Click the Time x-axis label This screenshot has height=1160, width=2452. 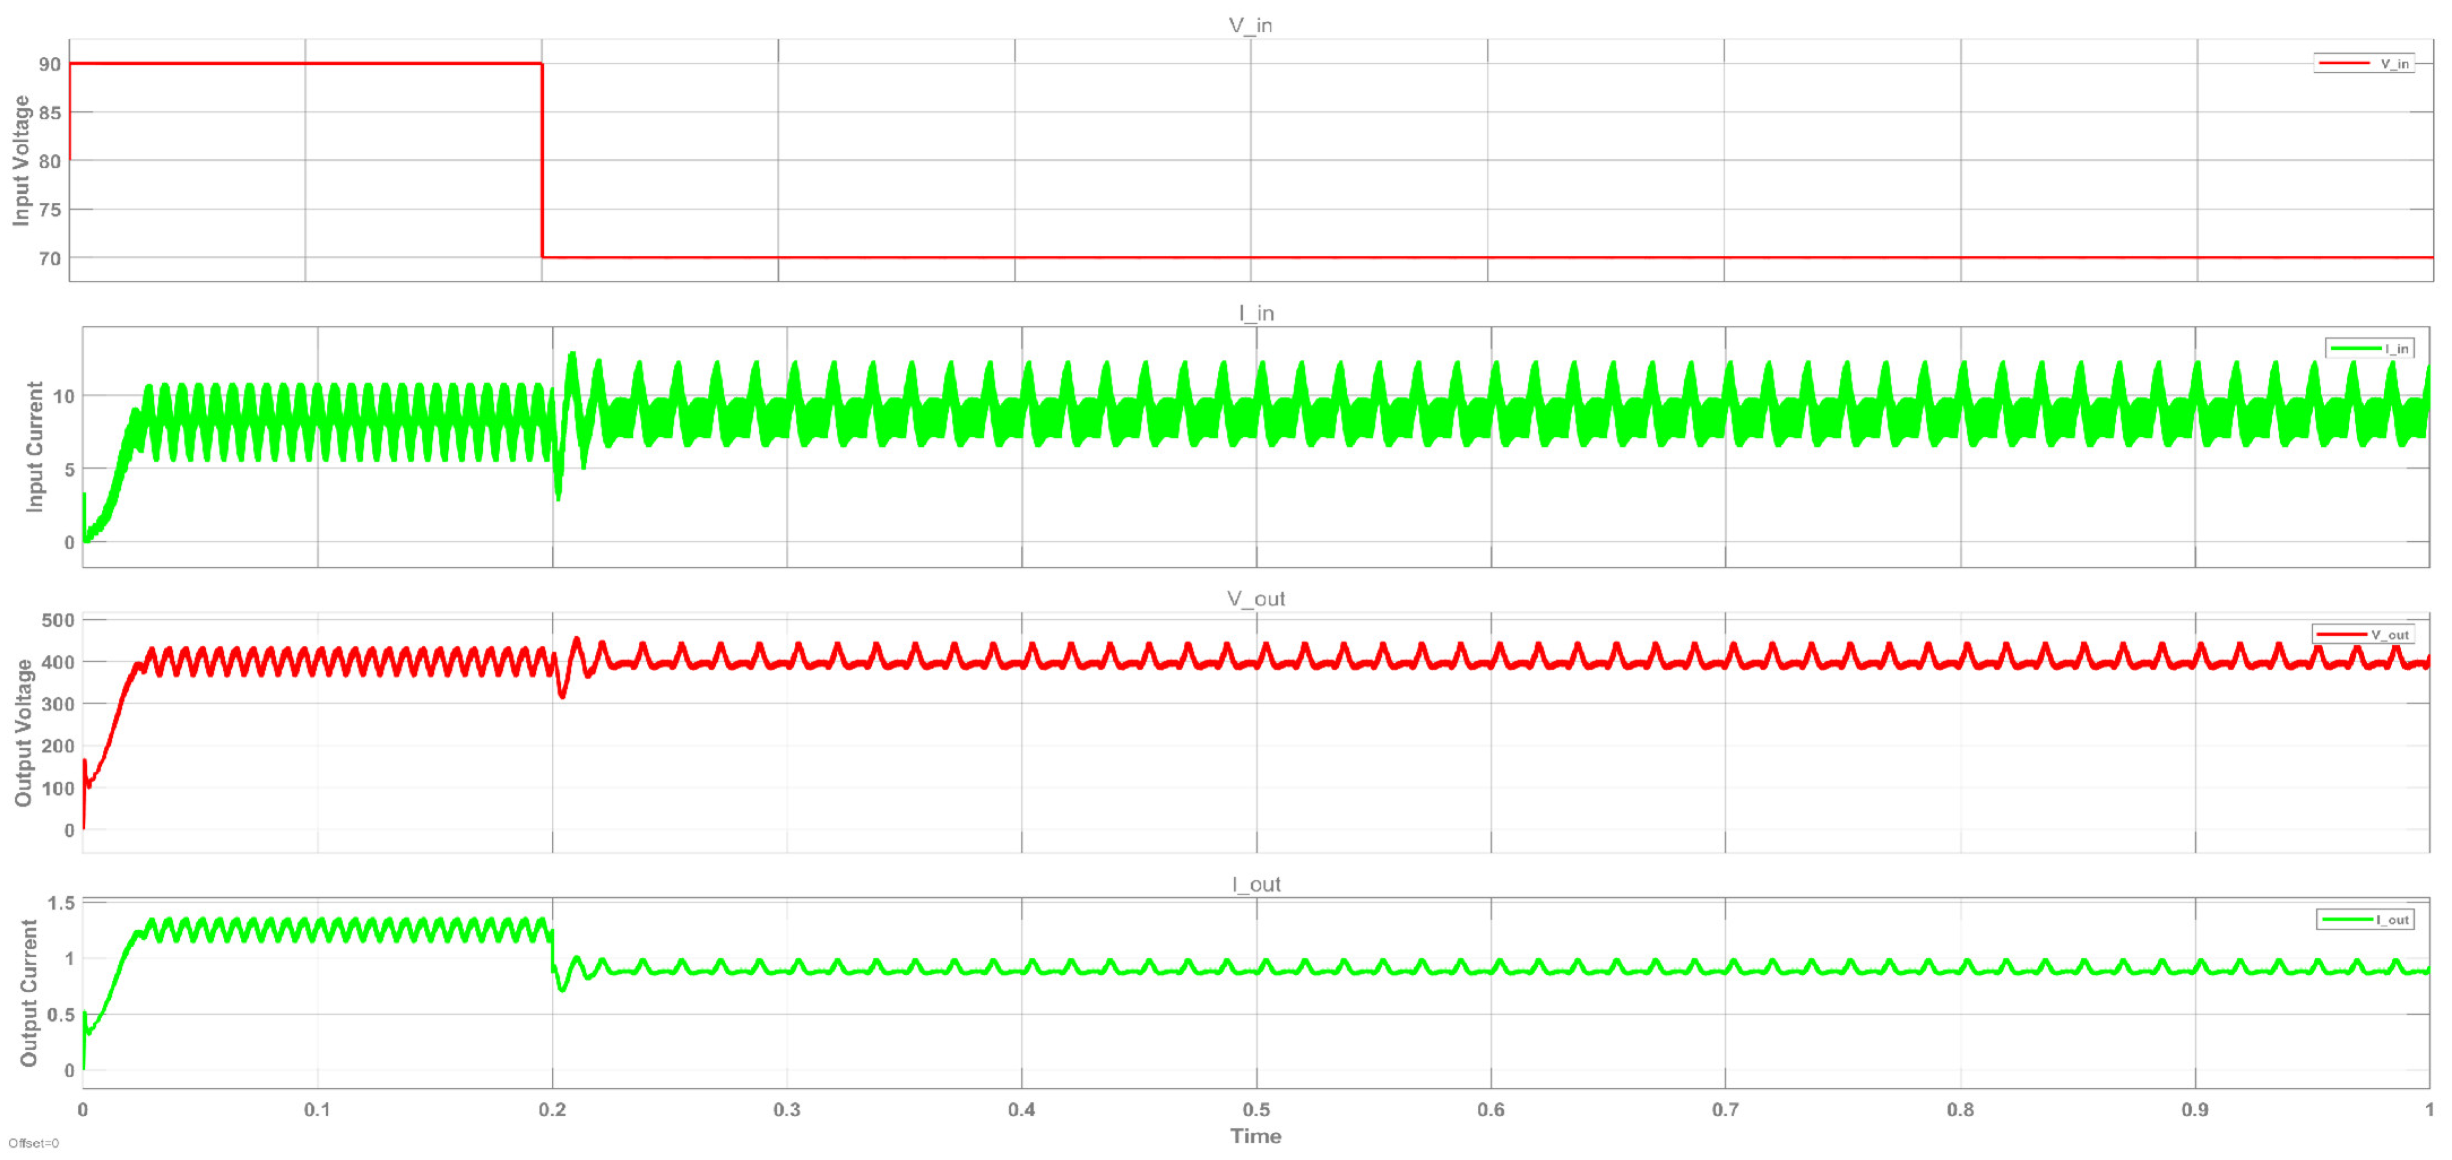[1256, 1136]
